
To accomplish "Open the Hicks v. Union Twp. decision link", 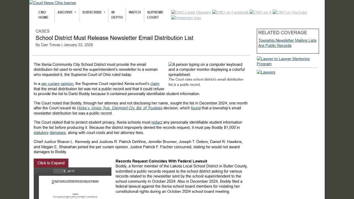I will (x=119, y=108).
